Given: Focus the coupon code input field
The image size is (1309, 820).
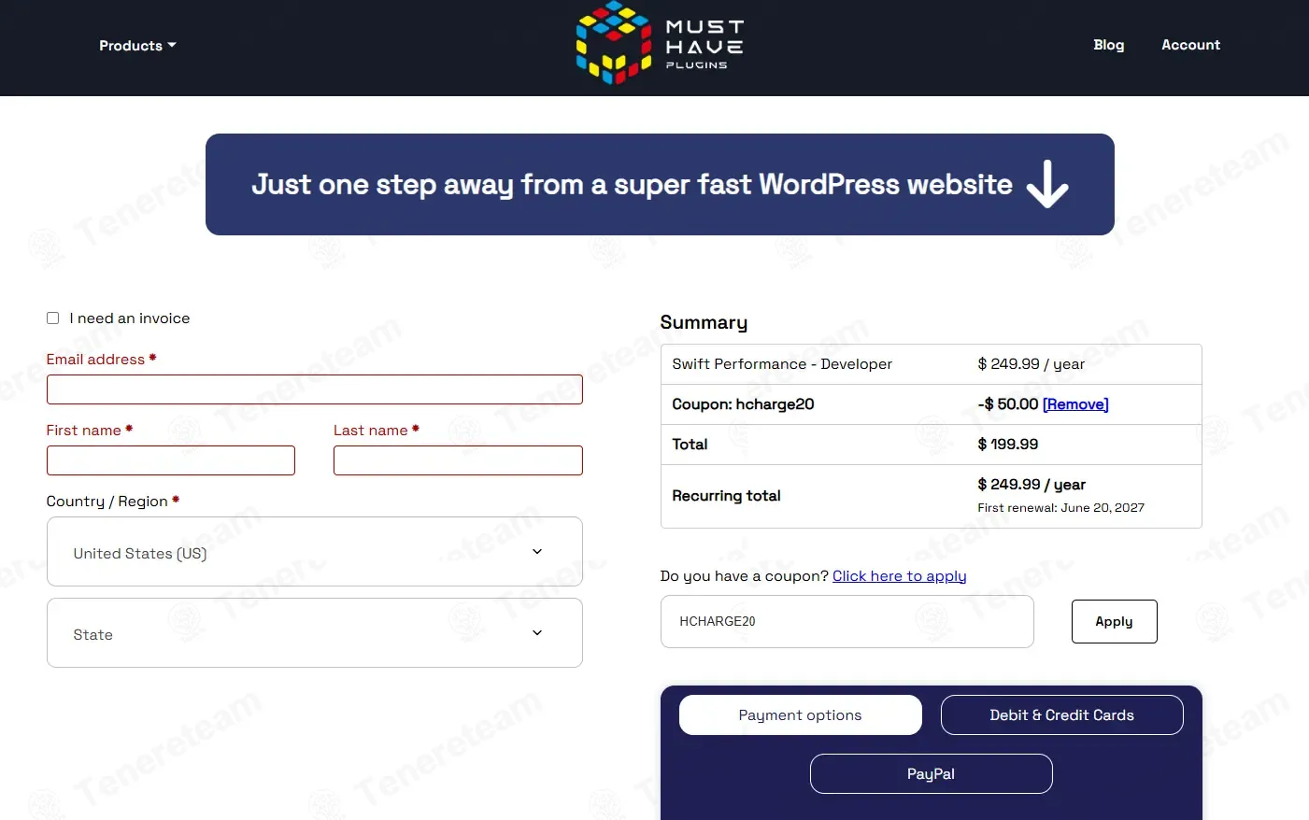Looking at the screenshot, I should (847, 621).
